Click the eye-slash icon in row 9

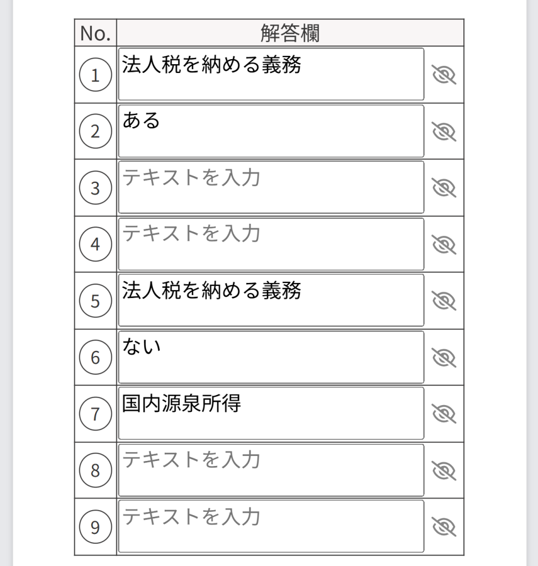[443, 527]
